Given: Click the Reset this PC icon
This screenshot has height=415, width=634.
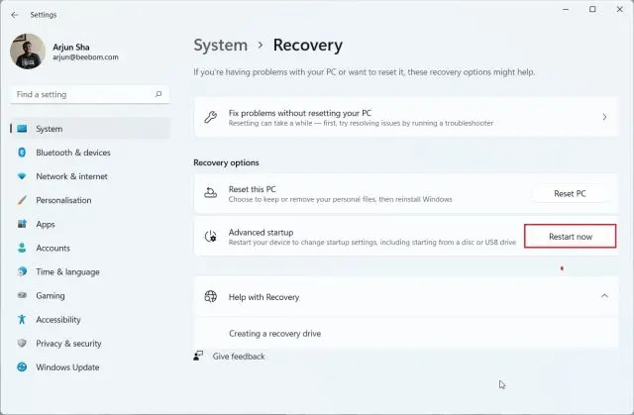Looking at the screenshot, I should (211, 193).
